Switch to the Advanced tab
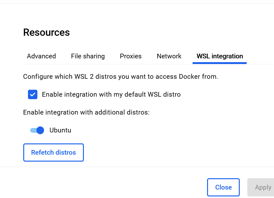The height and width of the screenshot is (198, 274). [x=41, y=56]
